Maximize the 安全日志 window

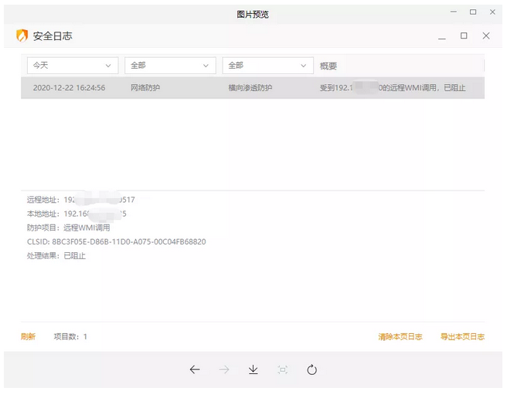pyautogui.click(x=464, y=36)
